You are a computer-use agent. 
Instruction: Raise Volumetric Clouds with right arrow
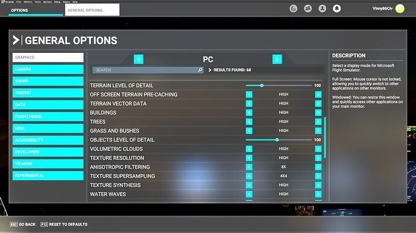(x=318, y=149)
